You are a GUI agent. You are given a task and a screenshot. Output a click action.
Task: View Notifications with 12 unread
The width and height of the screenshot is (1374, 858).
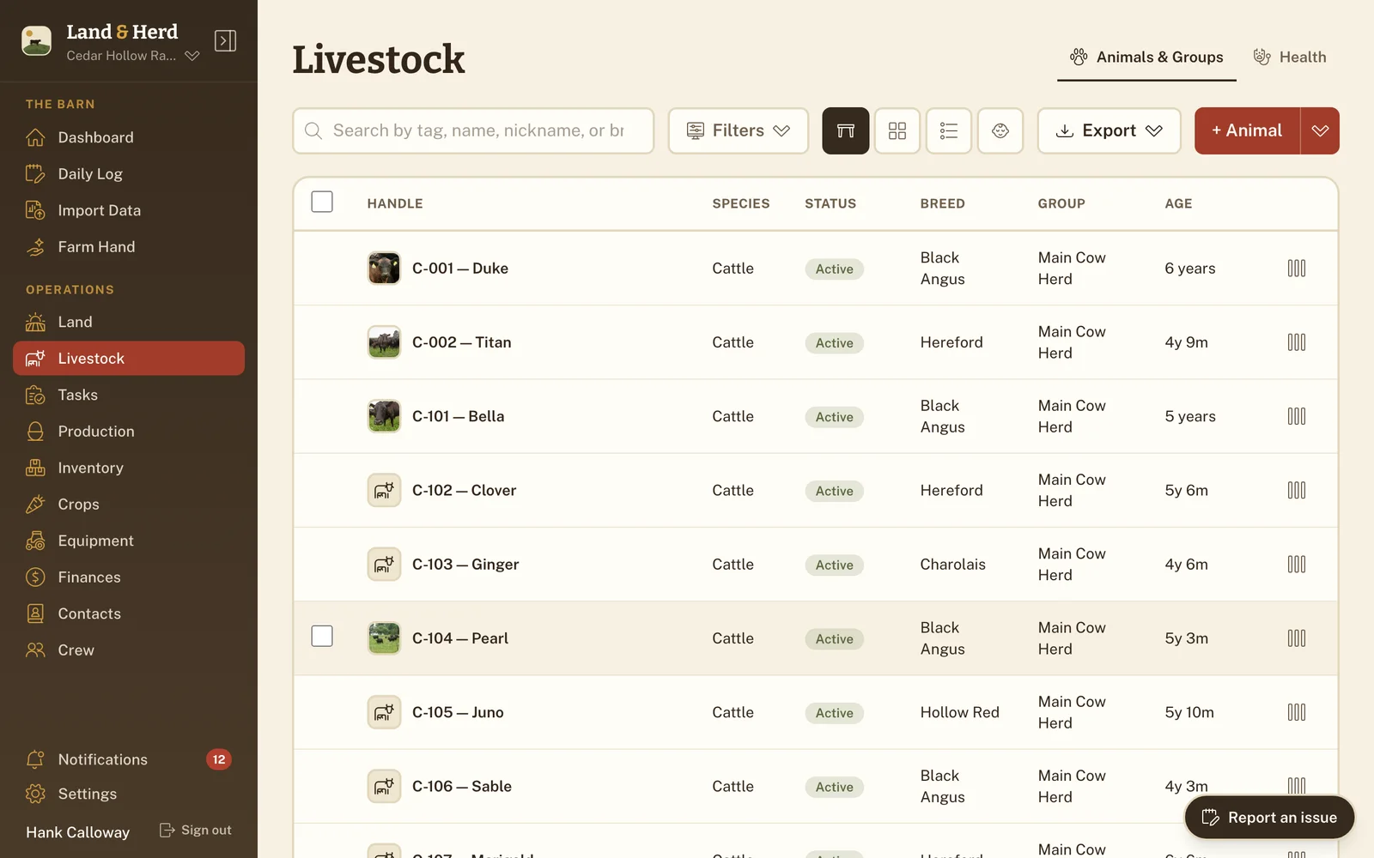[129, 759]
